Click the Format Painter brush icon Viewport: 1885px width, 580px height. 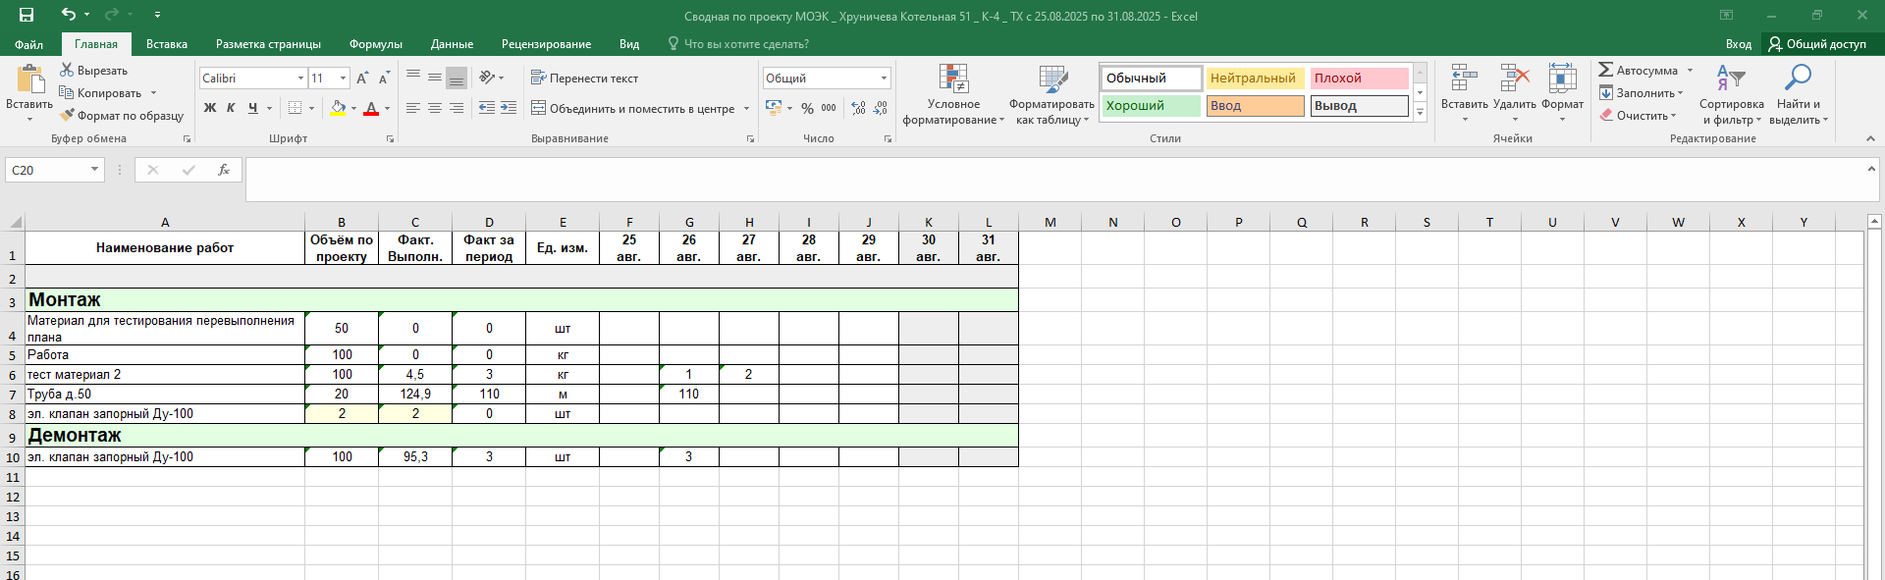point(67,116)
